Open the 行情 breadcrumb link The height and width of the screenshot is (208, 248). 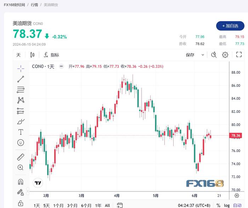click(x=34, y=5)
